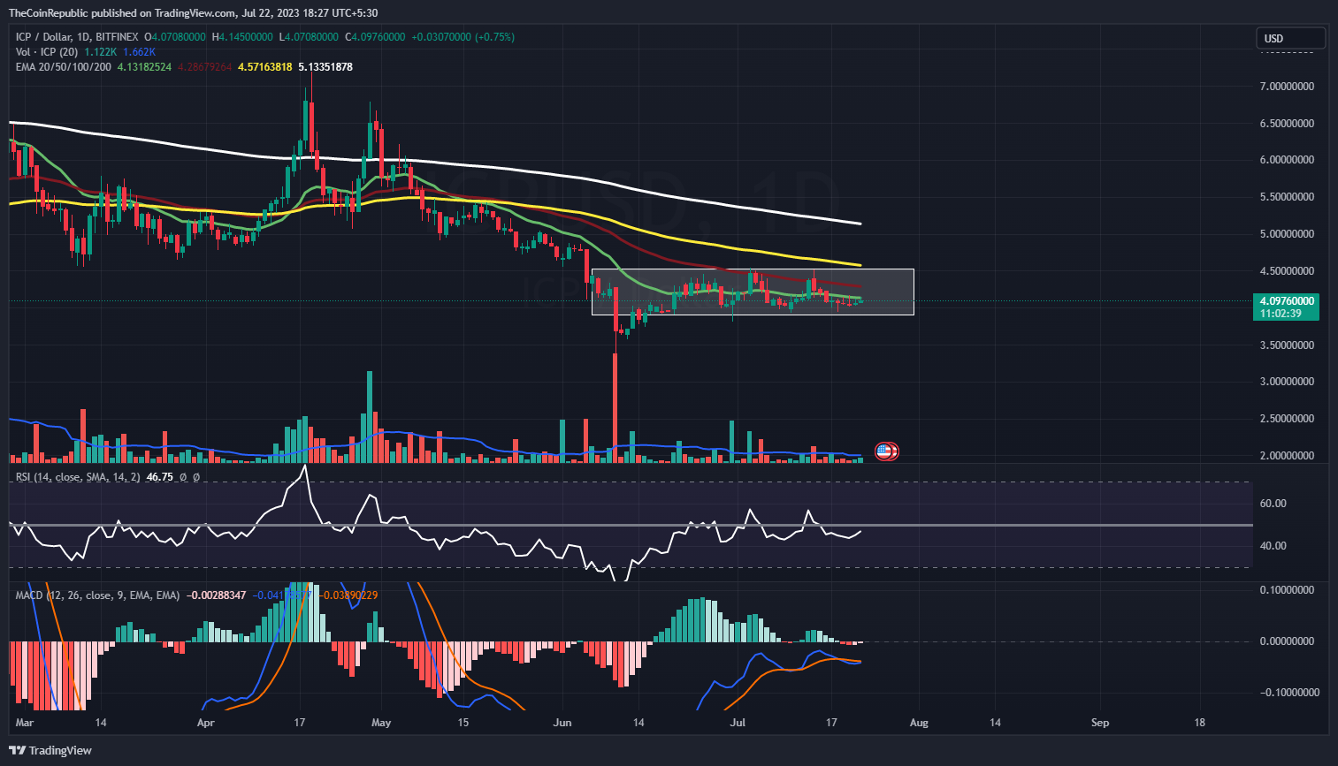1338x766 pixels.
Task: Select the 'Vol · ICP (20)' indicator legend
Action: point(47,52)
